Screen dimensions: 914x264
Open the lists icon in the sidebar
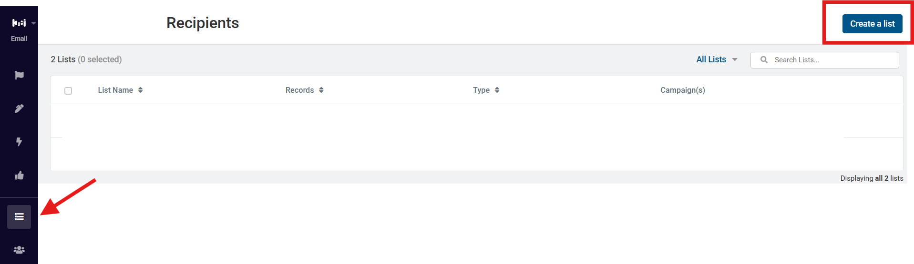tap(19, 217)
